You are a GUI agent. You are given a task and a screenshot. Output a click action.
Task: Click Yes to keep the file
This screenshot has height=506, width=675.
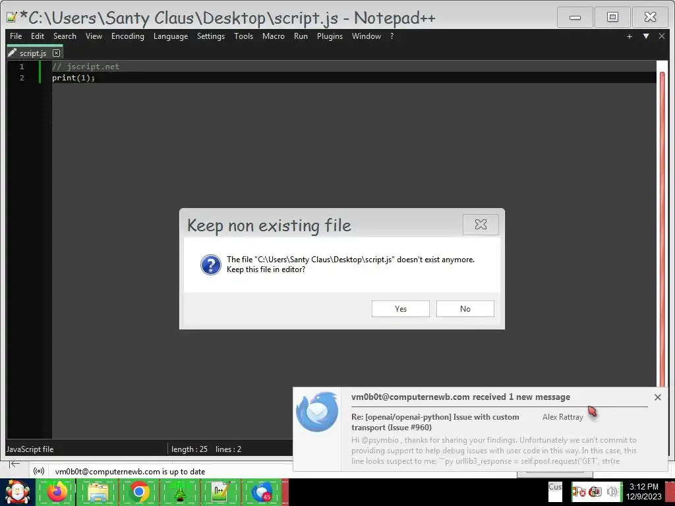(400, 308)
